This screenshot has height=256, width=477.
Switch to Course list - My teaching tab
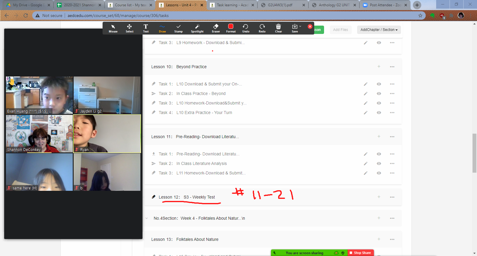pos(130,5)
